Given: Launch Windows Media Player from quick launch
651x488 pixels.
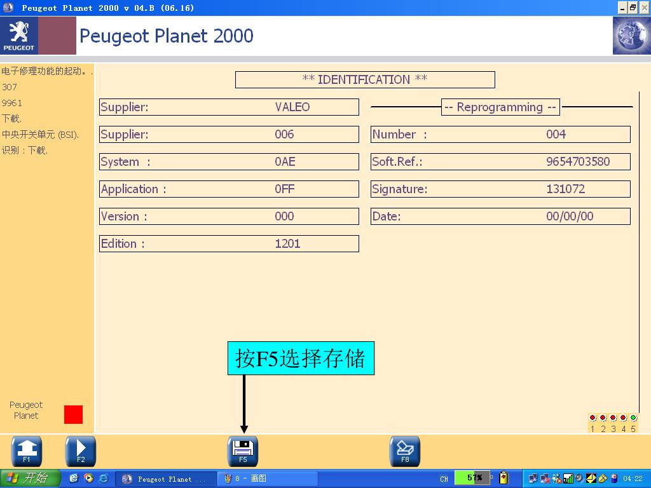Looking at the screenshot, I should tap(88, 478).
